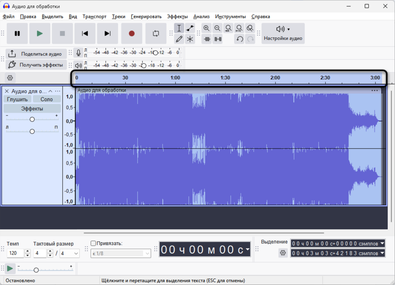
Task: Toggle Соло for the audio track
Action: click(x=47, y=99)
